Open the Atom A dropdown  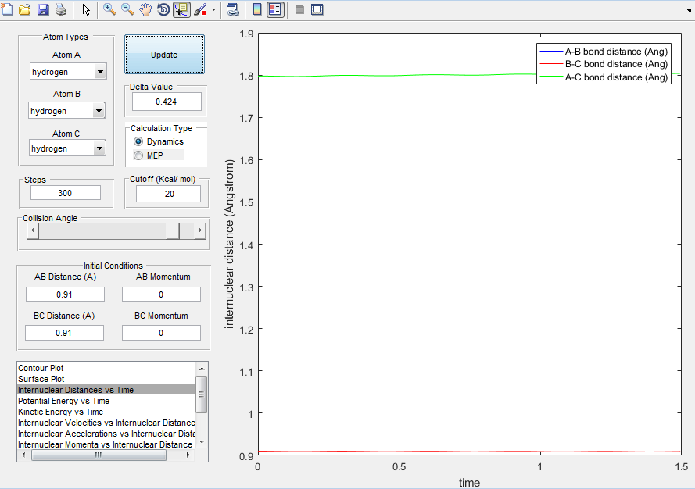(99, 72)
